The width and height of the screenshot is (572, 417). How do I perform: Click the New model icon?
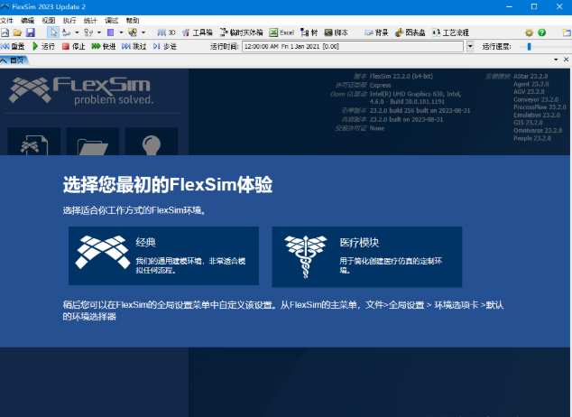(5, 32)
